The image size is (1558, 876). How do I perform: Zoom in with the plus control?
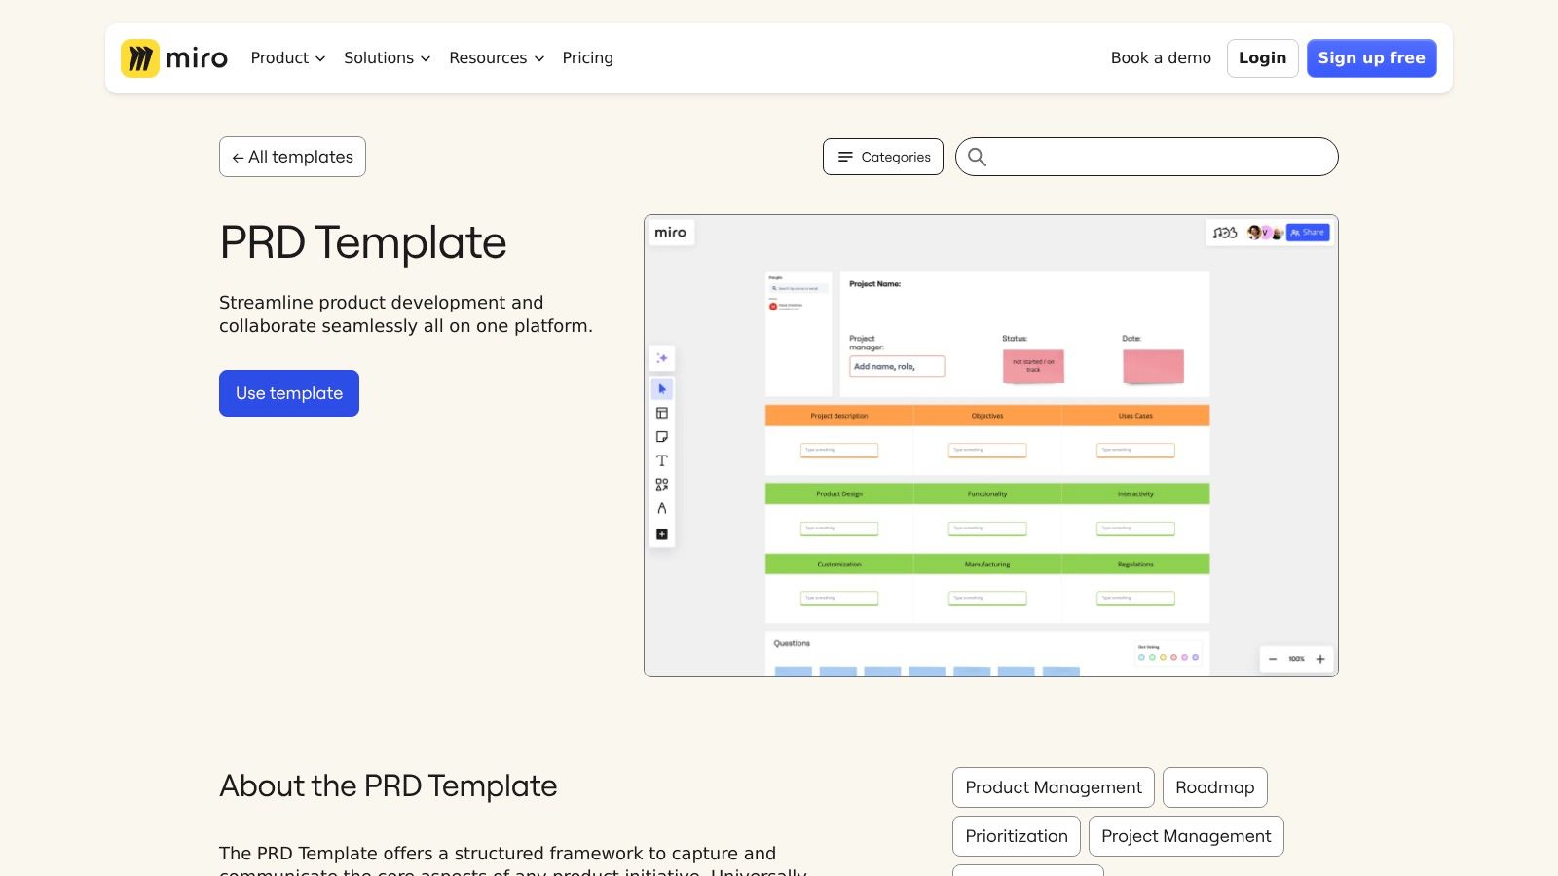click(x=1320, y=659)
